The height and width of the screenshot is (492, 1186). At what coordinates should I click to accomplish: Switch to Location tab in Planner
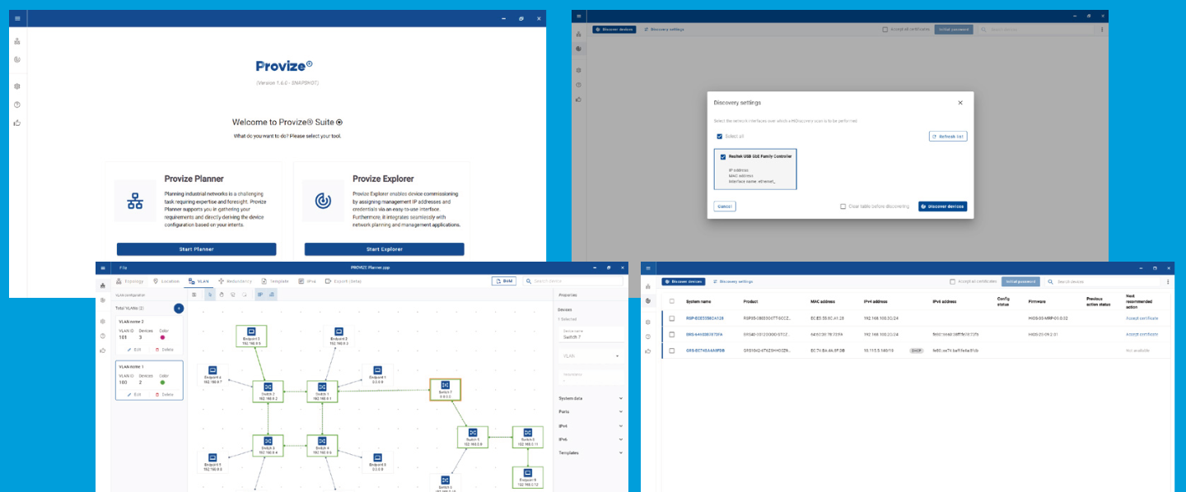(x=167, y=281)
